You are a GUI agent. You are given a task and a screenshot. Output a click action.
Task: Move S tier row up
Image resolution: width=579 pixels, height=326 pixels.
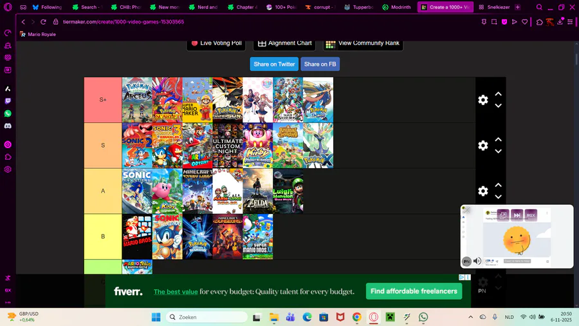[498, 139]
